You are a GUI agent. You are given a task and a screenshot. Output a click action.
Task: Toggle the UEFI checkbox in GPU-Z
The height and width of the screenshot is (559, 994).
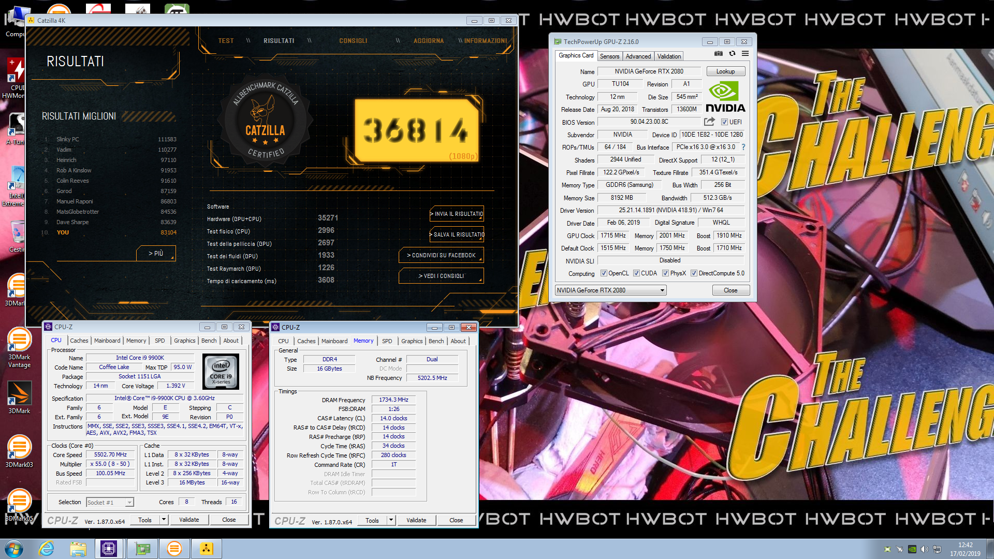724,122
